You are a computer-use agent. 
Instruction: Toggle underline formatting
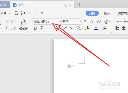pos(48,28)
